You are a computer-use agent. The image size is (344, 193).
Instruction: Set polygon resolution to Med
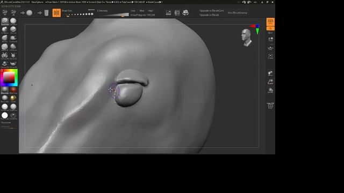pos(142,11)
